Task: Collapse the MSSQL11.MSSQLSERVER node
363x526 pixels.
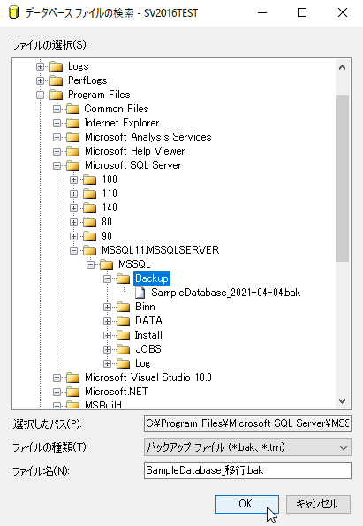Action: pos(73,250)
